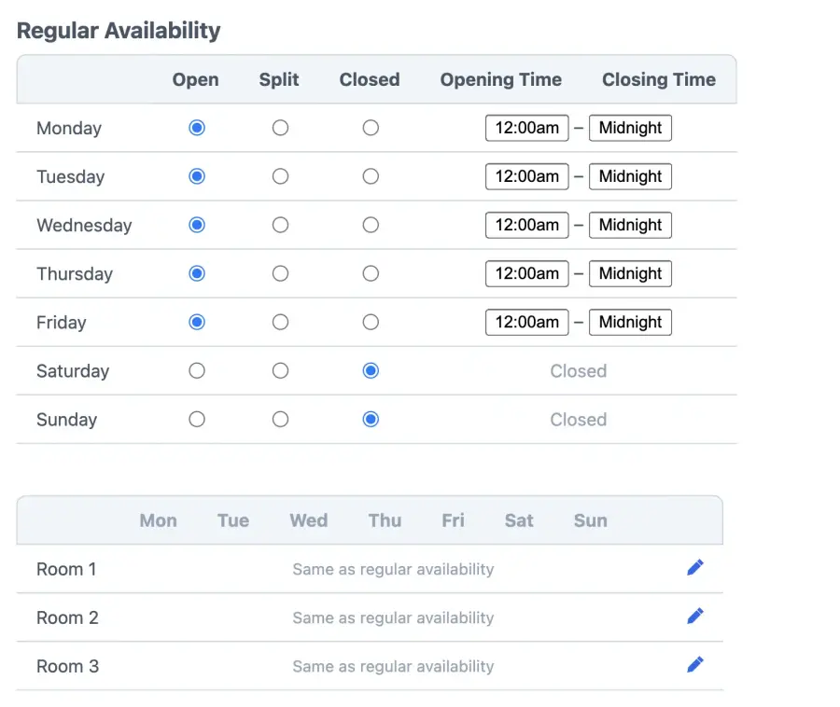Select Split radio for Sunday
This screenshot has height=707, width=840.
[x=280, y=419]
